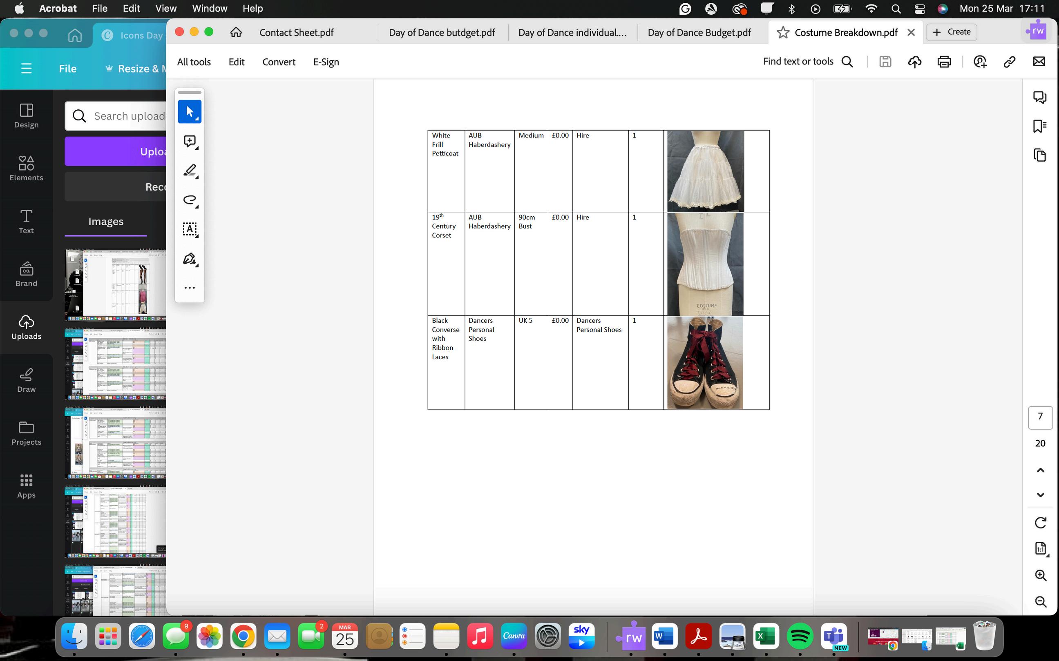Click the fill and sign pen icon

pyautogui.click(x=190, y=259)
